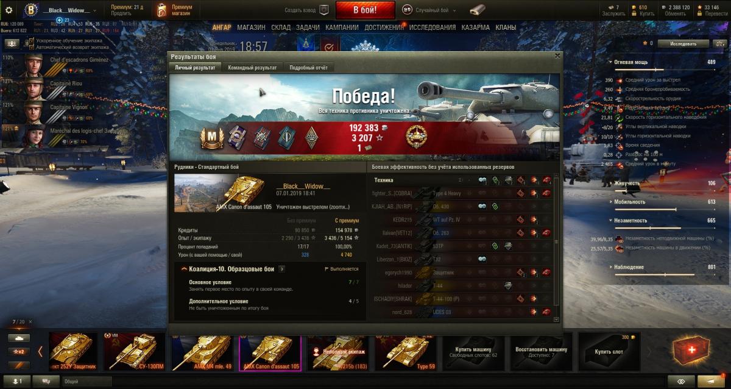Toggle the tank type carousel filter
Image resolution: width=731 pixels, height=389 pixels.
coord(18,337)
